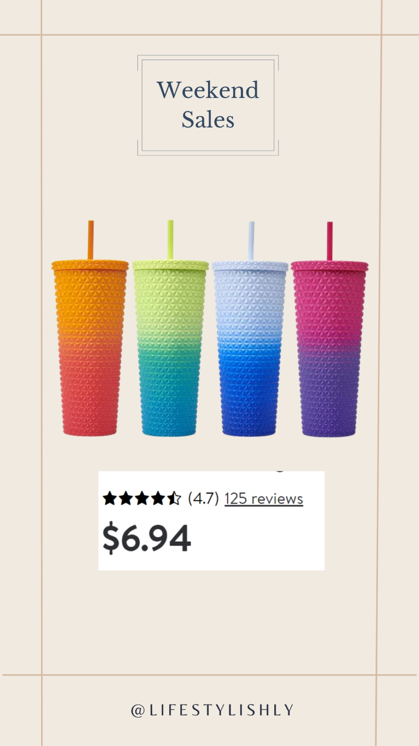Click the orange straw of first tumbler
The height and width of the screenshot is (746, 419).
(x=91, y=240)
